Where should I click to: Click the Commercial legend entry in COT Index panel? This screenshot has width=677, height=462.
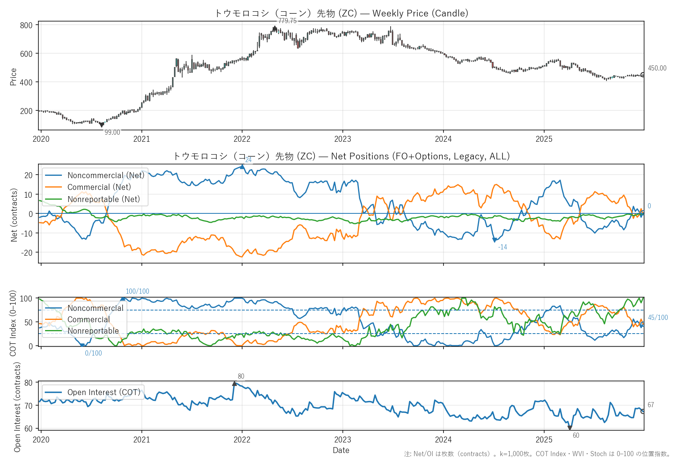(x=89, y=319)
